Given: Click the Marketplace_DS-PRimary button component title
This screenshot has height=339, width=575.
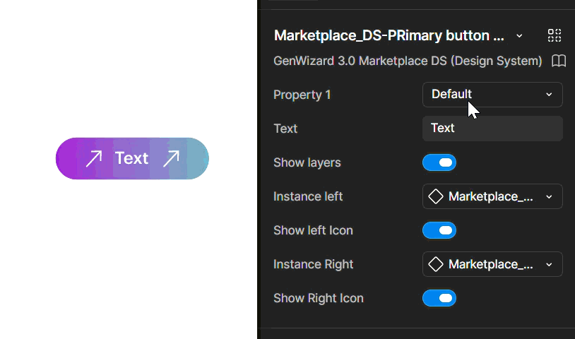Looking at the screenshot, I should [x=389, y=35].
